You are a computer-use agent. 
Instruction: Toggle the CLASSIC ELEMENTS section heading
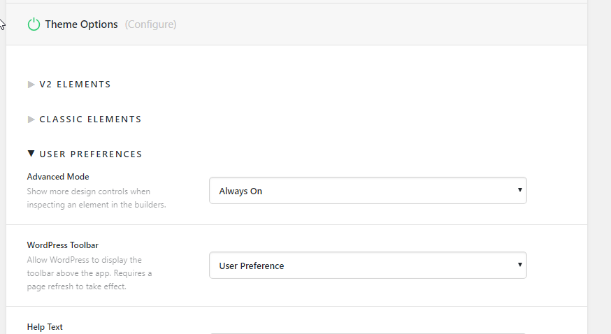pos(90,119)
